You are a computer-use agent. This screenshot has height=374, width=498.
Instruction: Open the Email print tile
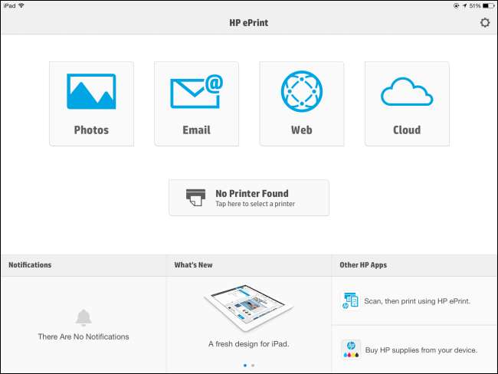point(196,103)
